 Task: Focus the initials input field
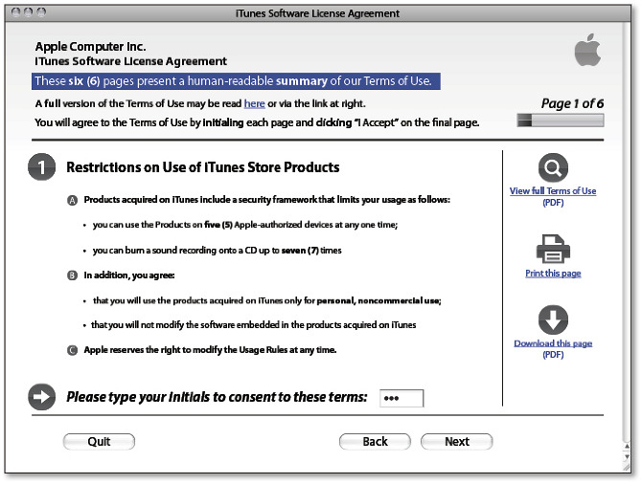[401, 398]
